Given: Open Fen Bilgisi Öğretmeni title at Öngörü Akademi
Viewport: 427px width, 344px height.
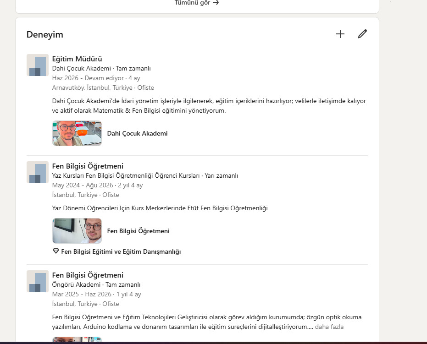Looking at the screenshot, I should pyautogui.click(x=88, y=275).
